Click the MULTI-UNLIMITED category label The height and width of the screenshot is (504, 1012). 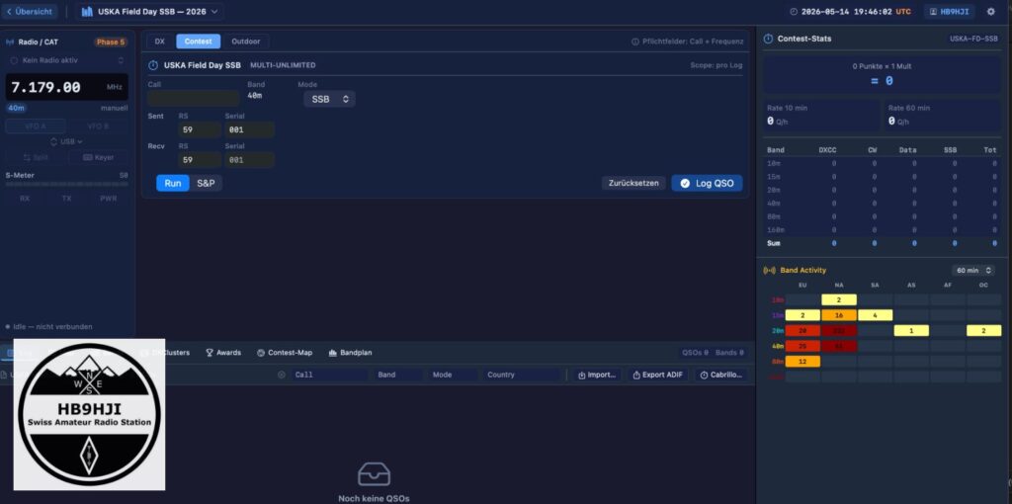tap(283, 65)
